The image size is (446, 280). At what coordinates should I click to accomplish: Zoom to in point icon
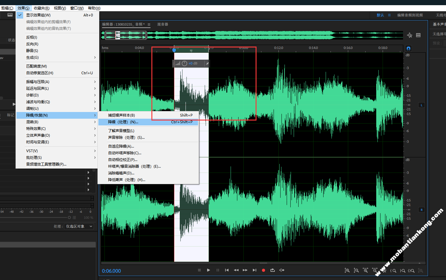[393, 270]
